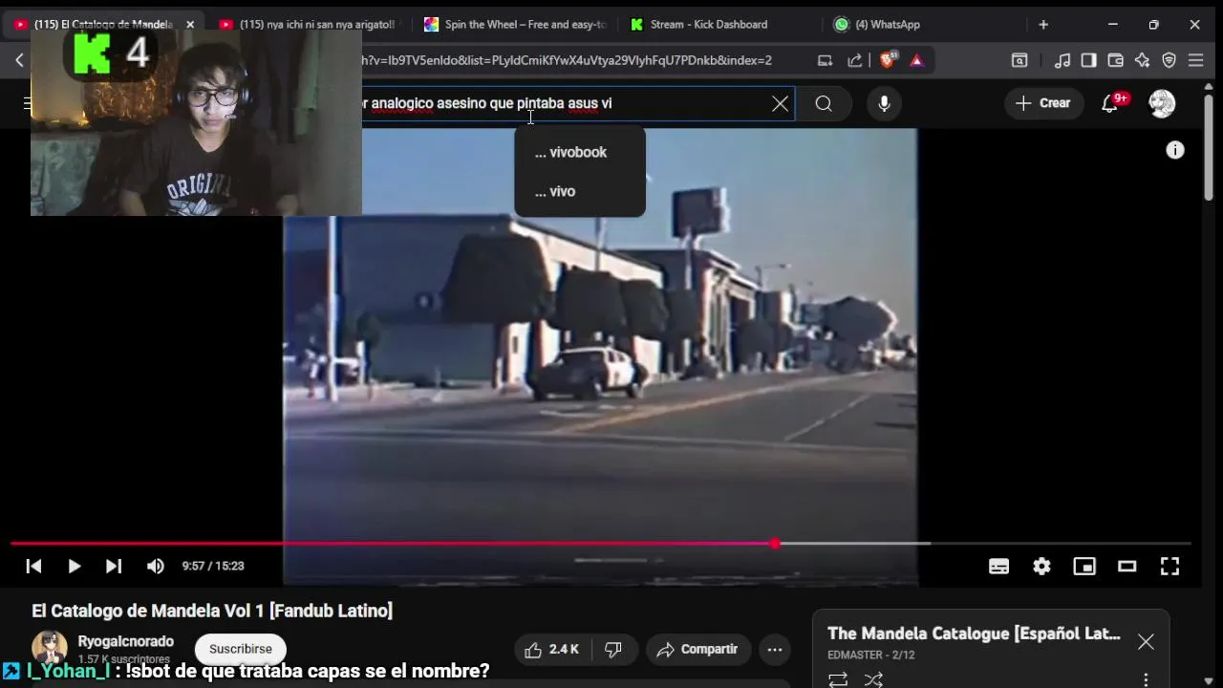The height and width of the screenshot is (688, 1223).
Task: Mute the video volume
Action: 155,566
